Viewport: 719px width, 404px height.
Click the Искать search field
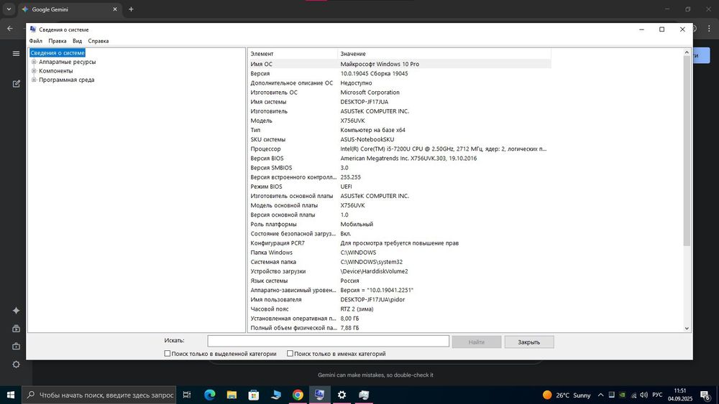pyautogui.click(x=328, y=341)
